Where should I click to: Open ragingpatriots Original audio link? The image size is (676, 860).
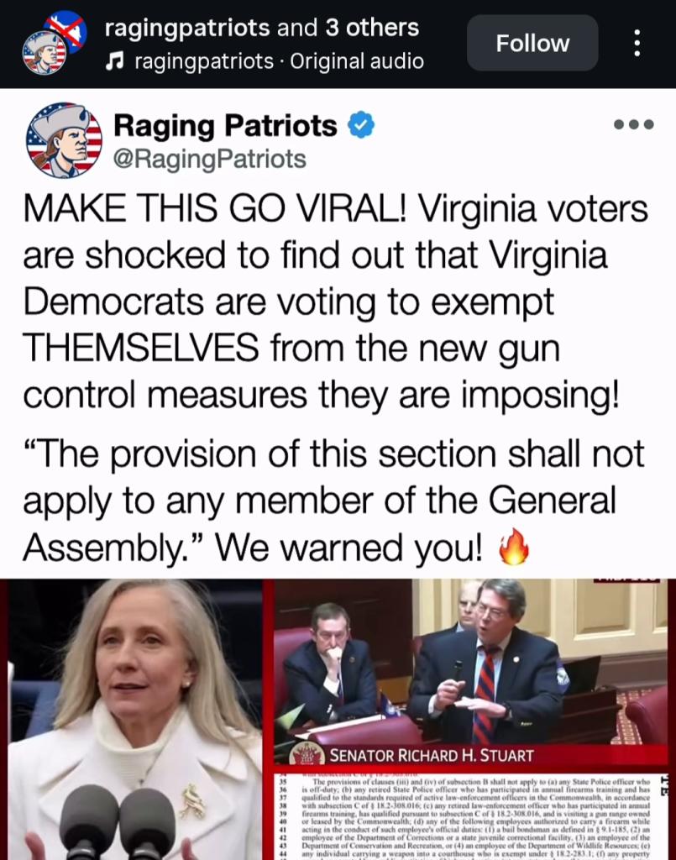tap(279, 61)
